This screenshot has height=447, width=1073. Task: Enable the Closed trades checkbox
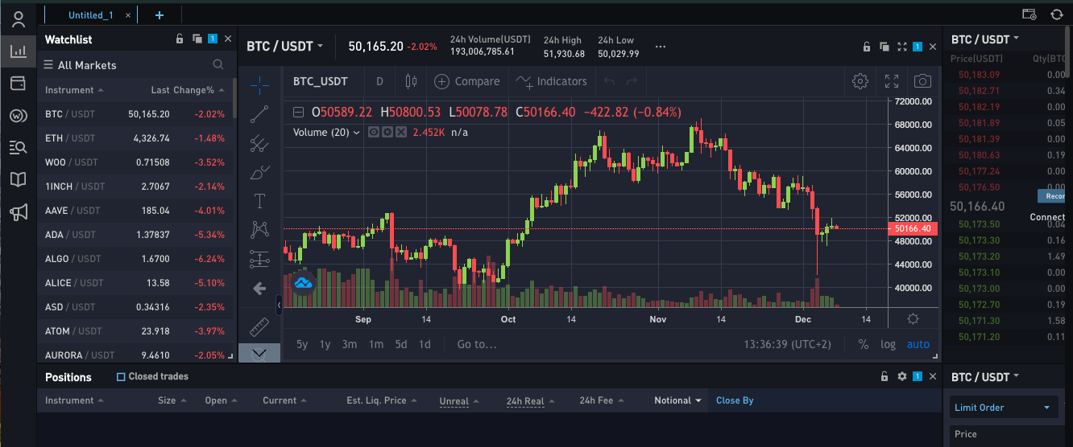point(121,376)
